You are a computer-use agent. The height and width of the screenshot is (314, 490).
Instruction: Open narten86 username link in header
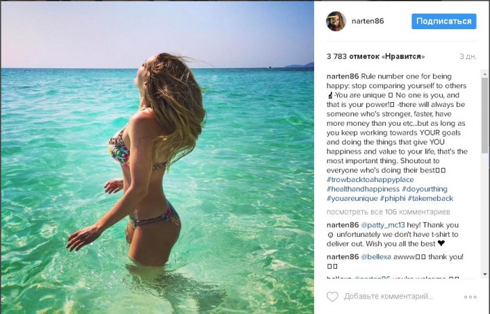click(368, 21)
